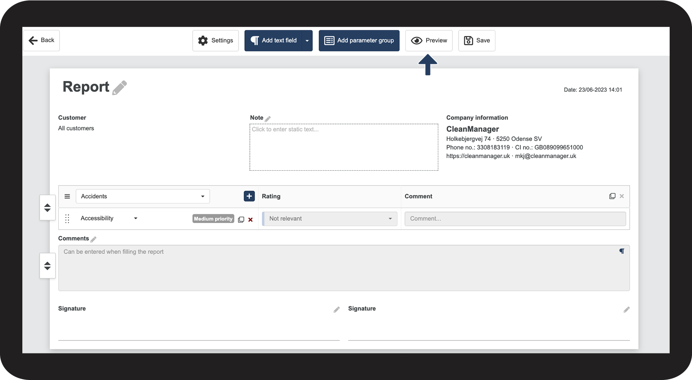Screen dimensions: 692x380
Task: Click the CleanManager company name
Action: (473, 129)
